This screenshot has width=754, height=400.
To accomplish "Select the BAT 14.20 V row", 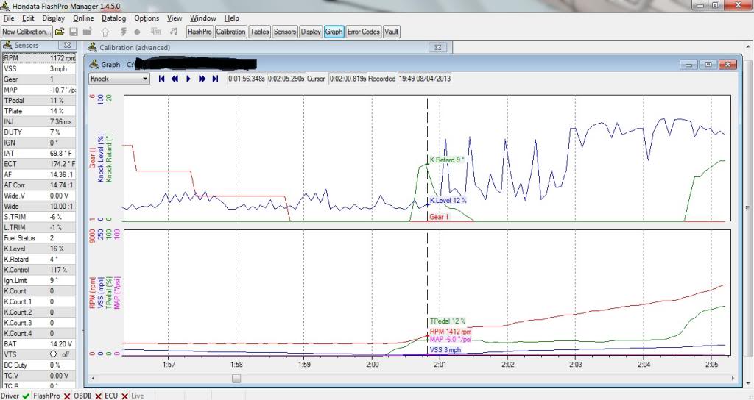I will pyautogui.click(x=38, y=344).
